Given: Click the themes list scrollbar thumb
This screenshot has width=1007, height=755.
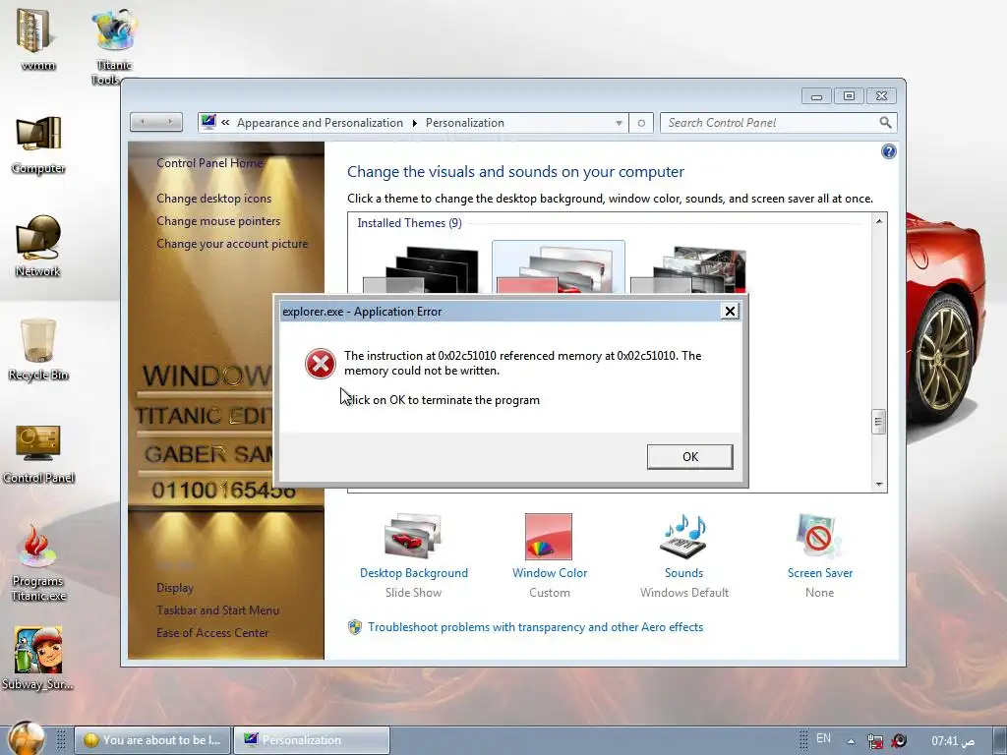Looking at the screenshot, I should point(878,422).
